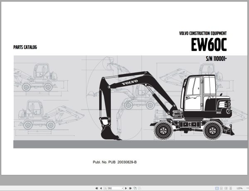Go to the first page
The image size is (249, 191).
[96, 188]
